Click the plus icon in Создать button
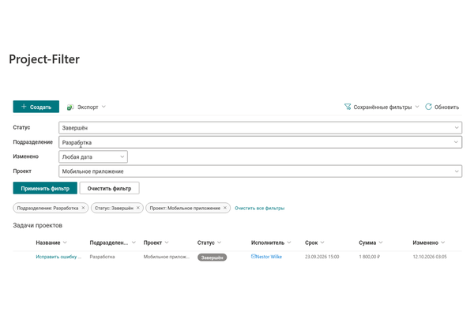Viewport: 474px width, 316px height. [x=24, y=107]
